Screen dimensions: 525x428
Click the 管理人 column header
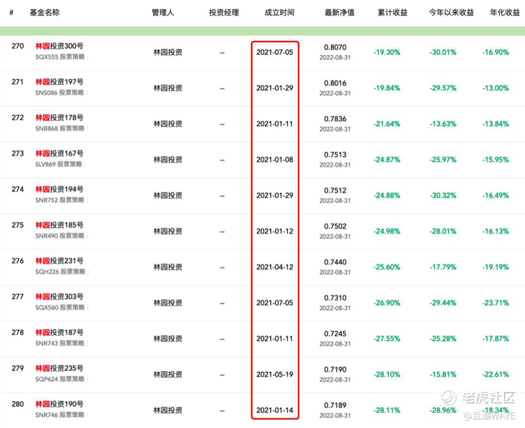point(163,13)
